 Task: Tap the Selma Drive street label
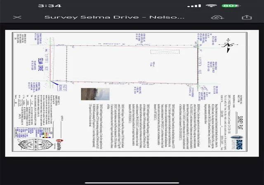[40, 64]
